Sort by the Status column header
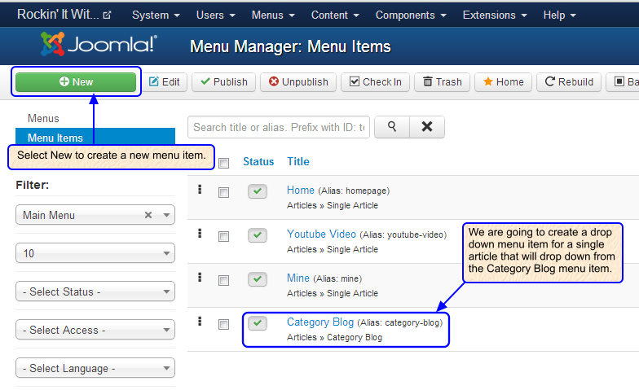The width and height of the screenshot is (639, 390). coord(258,161)
